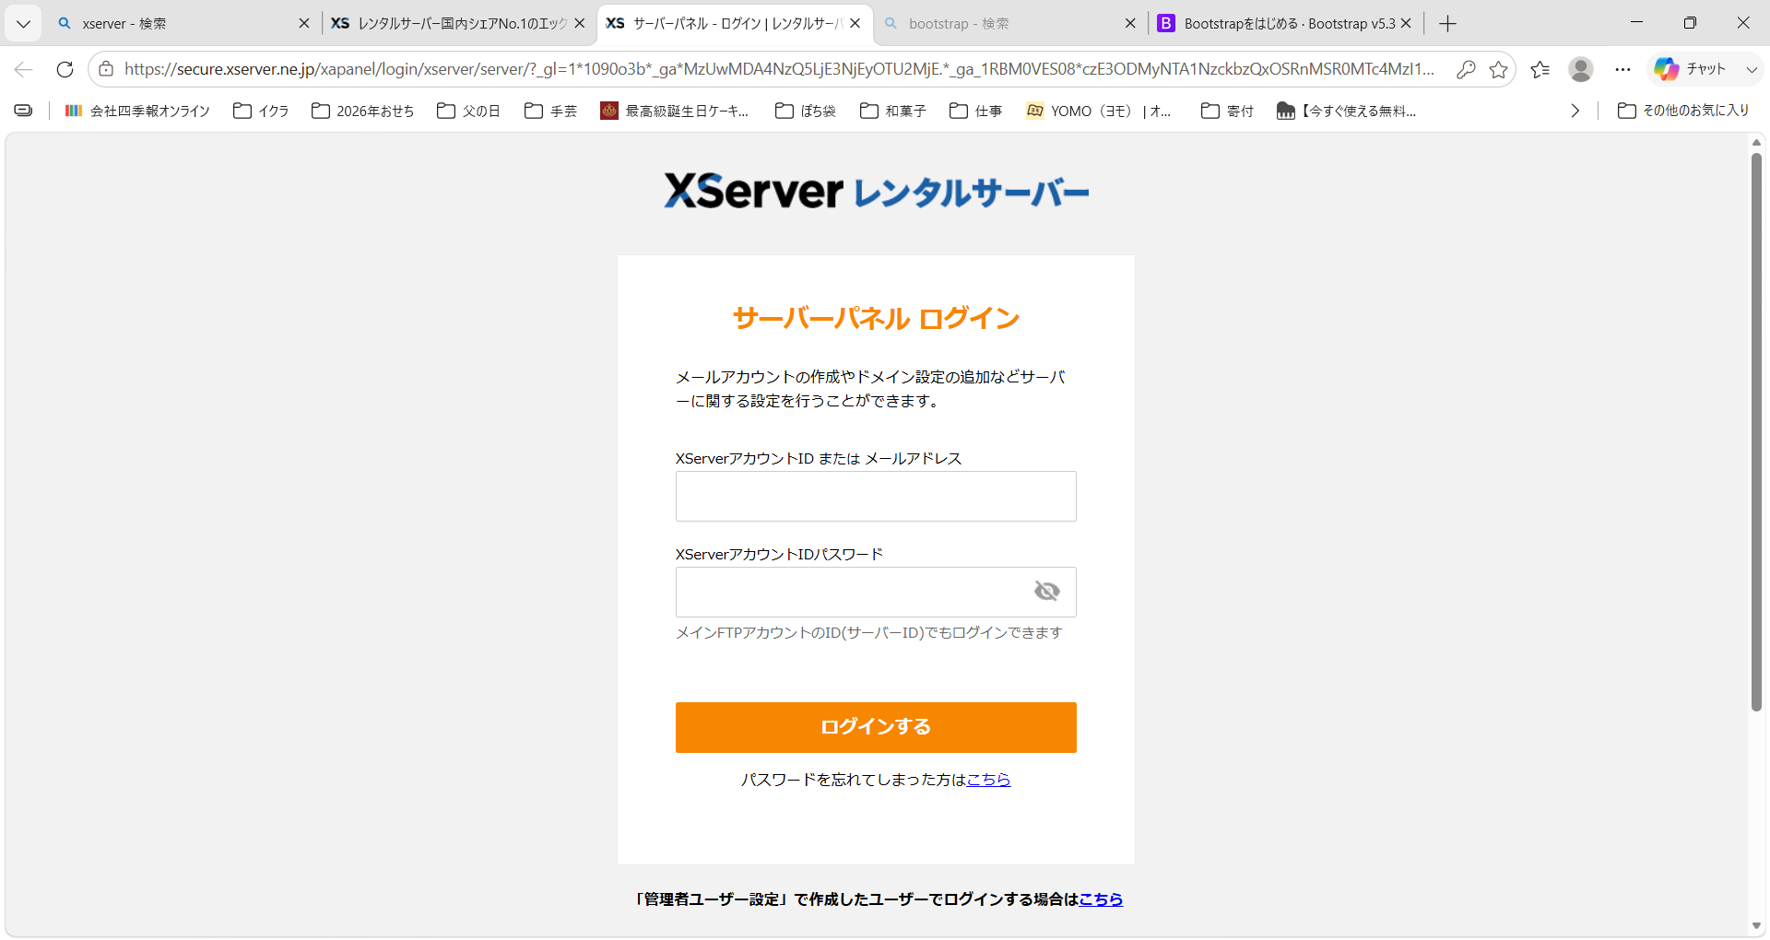Click the ログインする button
Screen dimensions: 1770x940
(x=876, y=727)
